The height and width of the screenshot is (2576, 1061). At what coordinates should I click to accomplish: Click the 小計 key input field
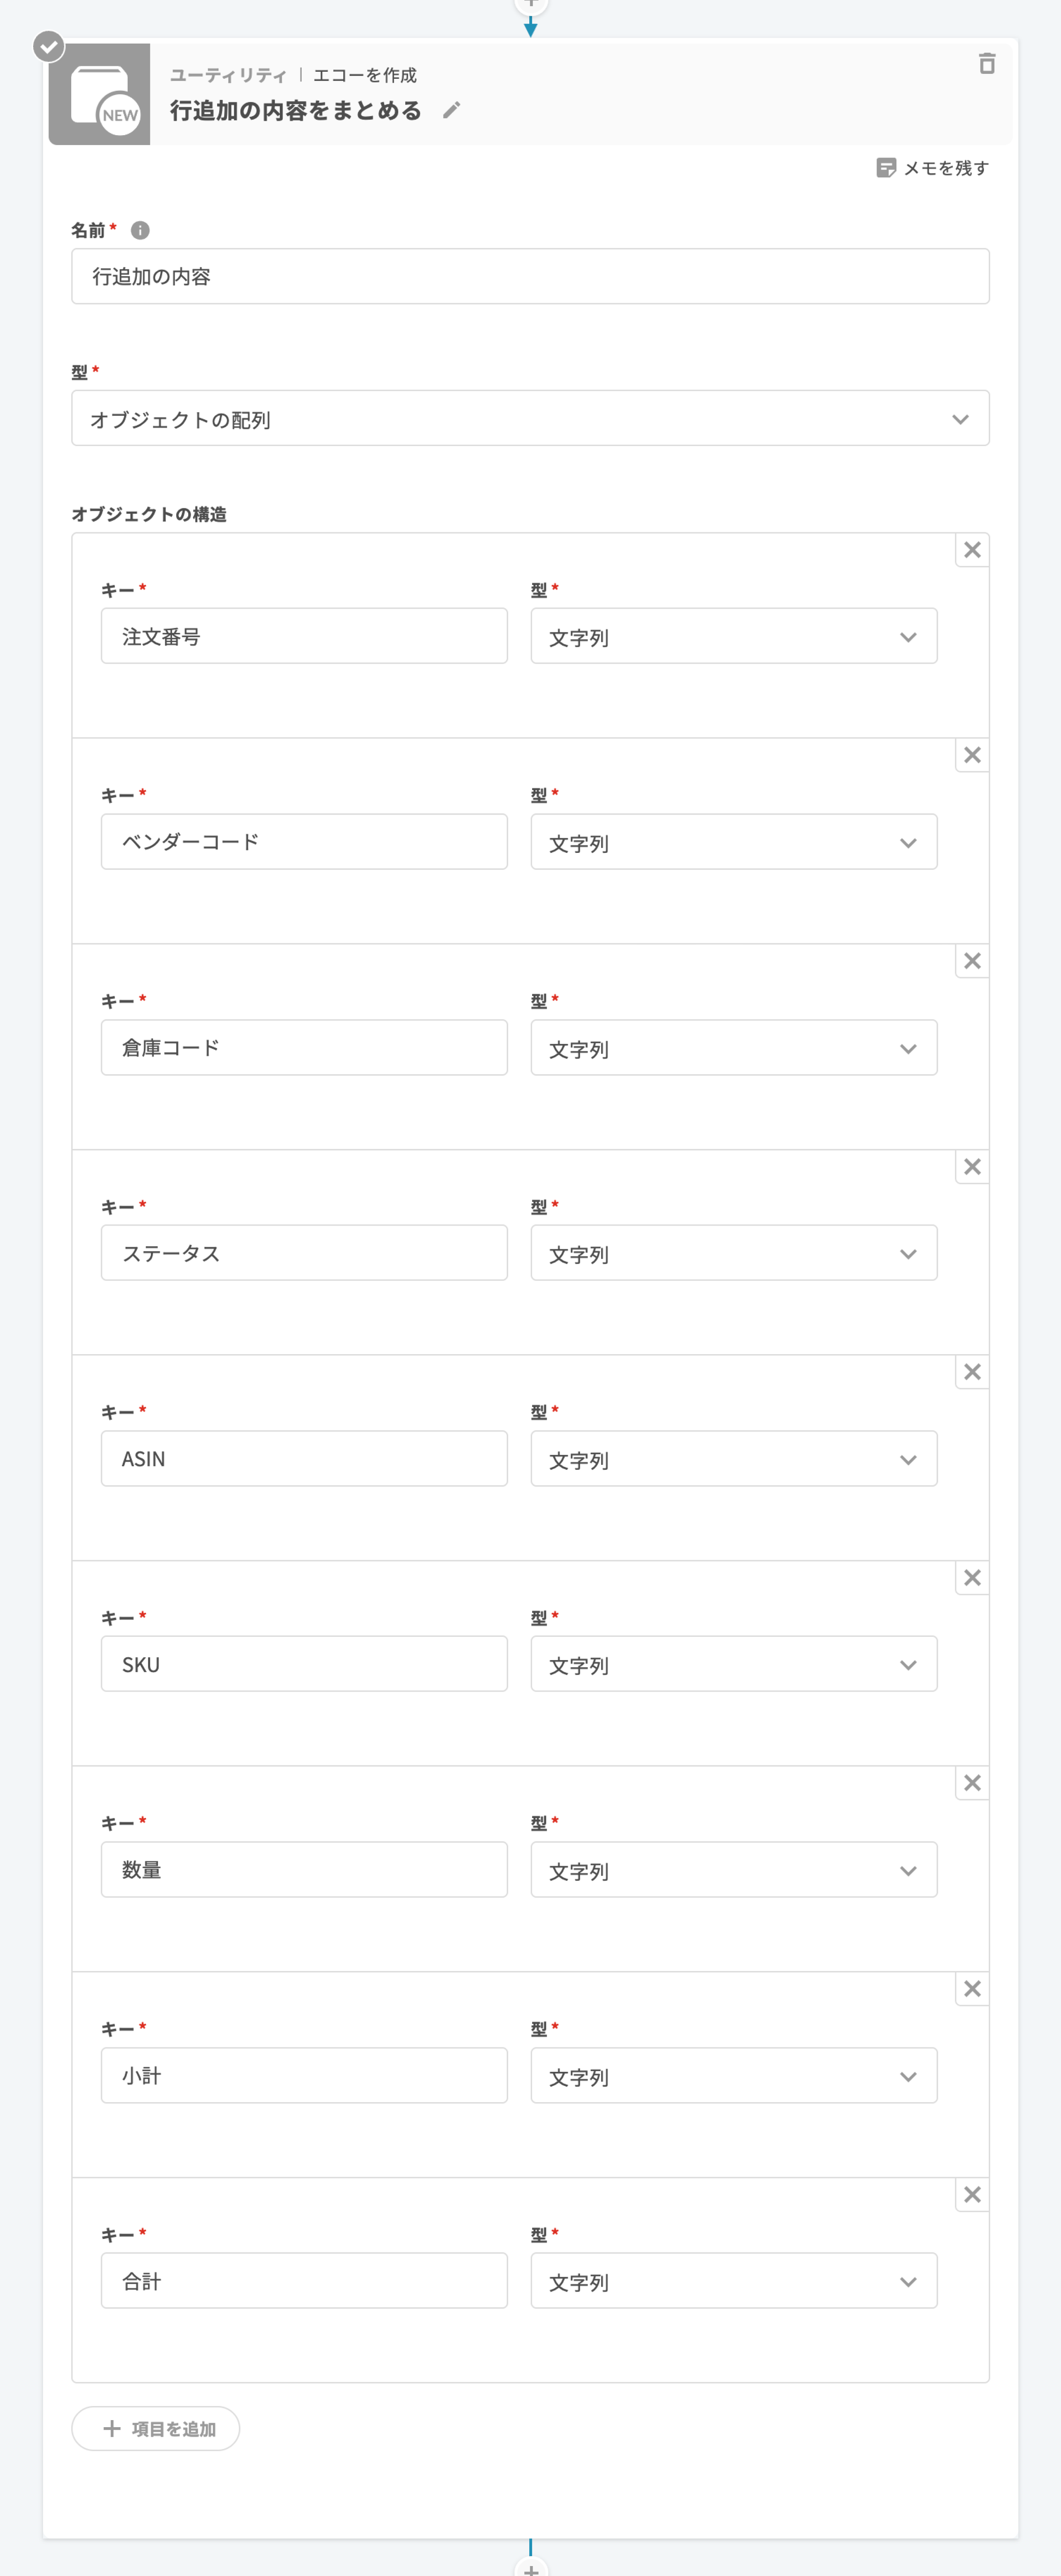click(304, 2076)
